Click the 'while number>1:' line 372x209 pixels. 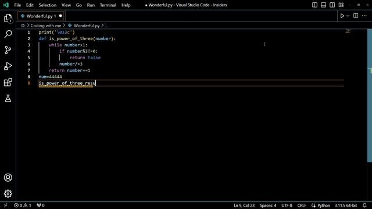68,45
